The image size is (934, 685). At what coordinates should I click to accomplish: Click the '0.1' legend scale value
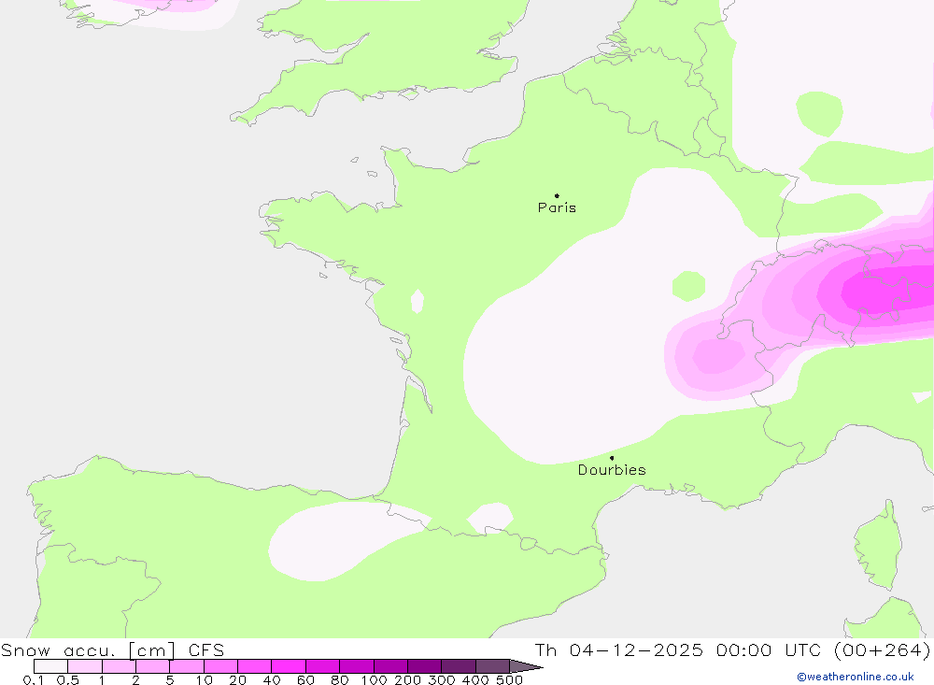(x=33, y=679)
